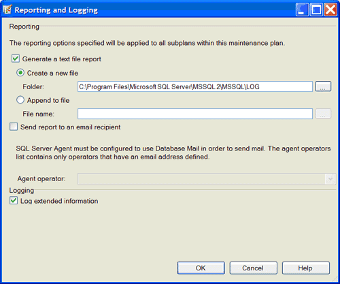
Task: Toggle Log extended information checkbox
Action: [x=14, y=201]
